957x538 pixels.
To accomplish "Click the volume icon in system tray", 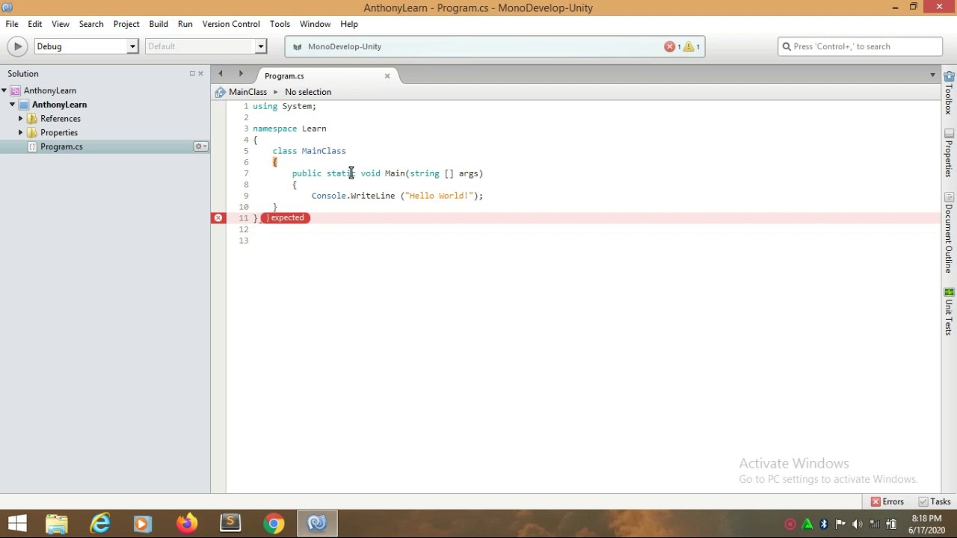I will tap(858, 524).
